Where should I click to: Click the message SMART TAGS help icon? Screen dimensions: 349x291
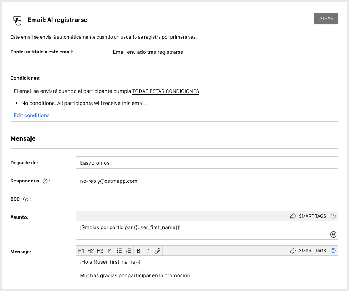(333, 251)
